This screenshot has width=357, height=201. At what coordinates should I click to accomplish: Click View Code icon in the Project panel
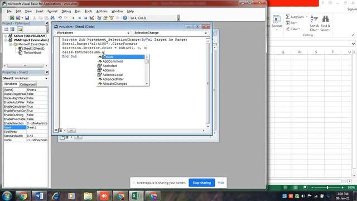click(6, 30)
